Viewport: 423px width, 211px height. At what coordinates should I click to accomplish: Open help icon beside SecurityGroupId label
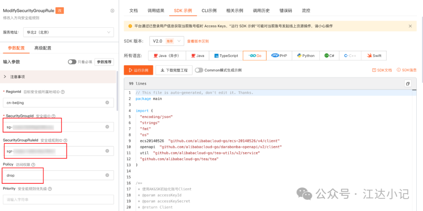click(x=53, y=116)
